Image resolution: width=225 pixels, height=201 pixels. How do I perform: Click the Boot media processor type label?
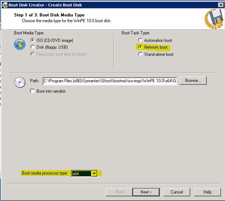coord(44,173)
